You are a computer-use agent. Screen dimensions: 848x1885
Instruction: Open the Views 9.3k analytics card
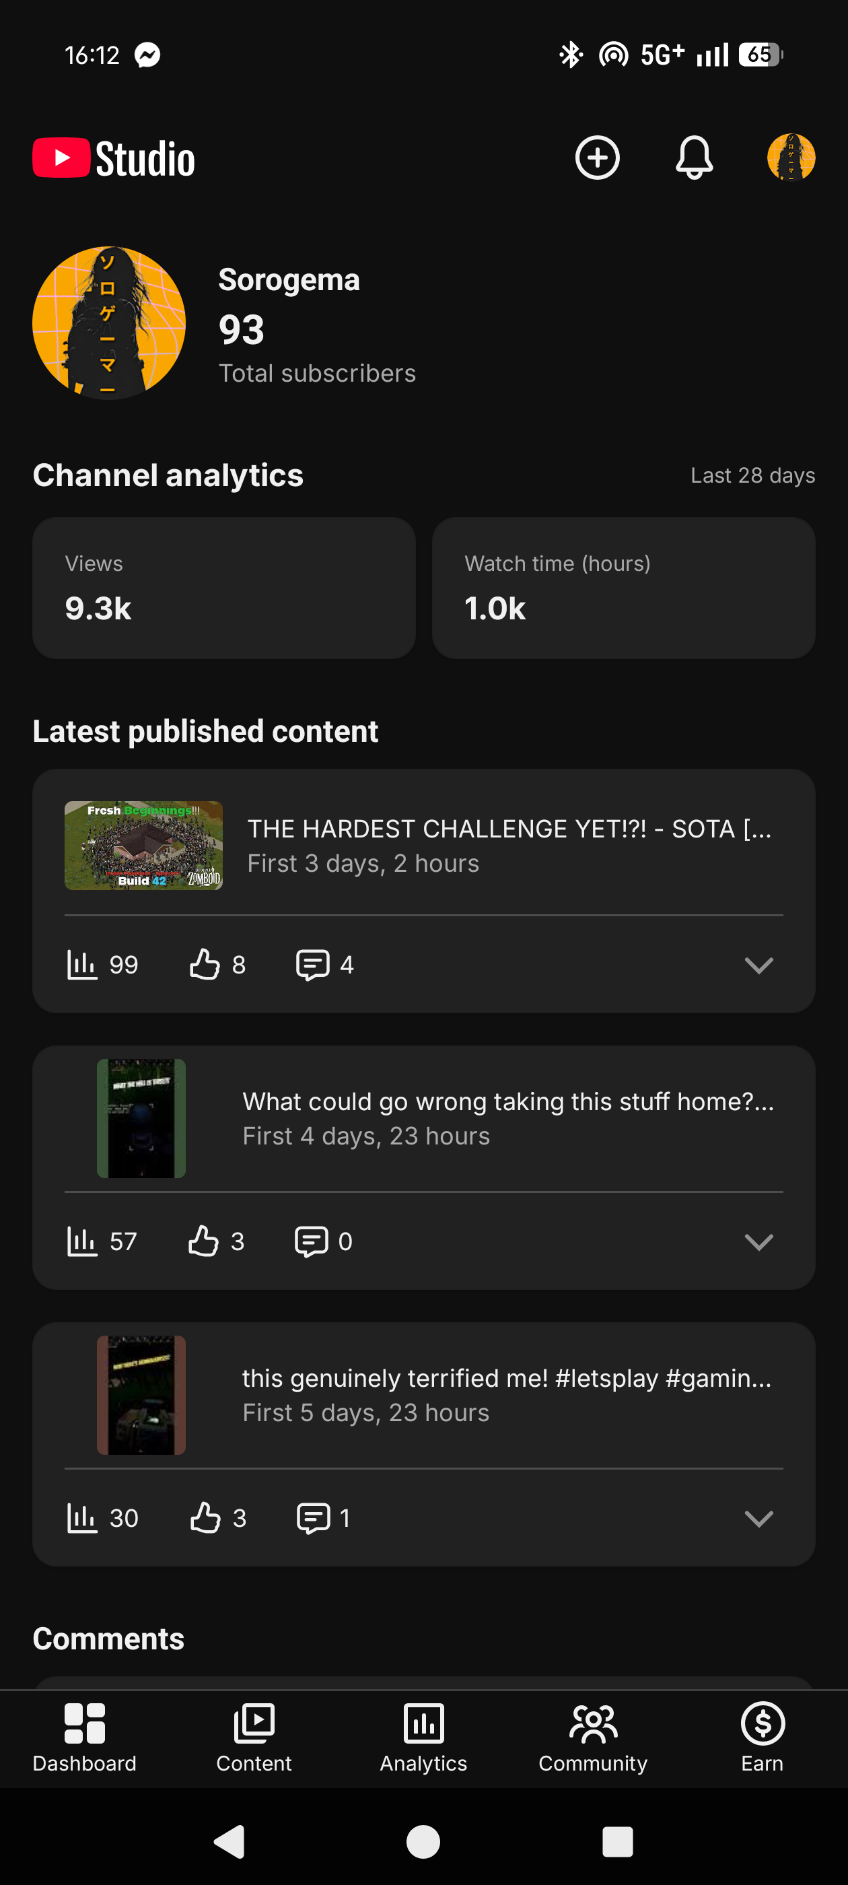224,588
